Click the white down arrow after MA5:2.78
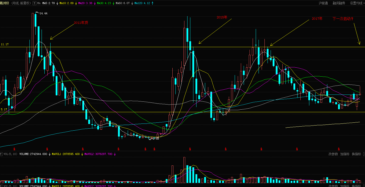This screenshot has width=365, height=187. click(57, 3)
